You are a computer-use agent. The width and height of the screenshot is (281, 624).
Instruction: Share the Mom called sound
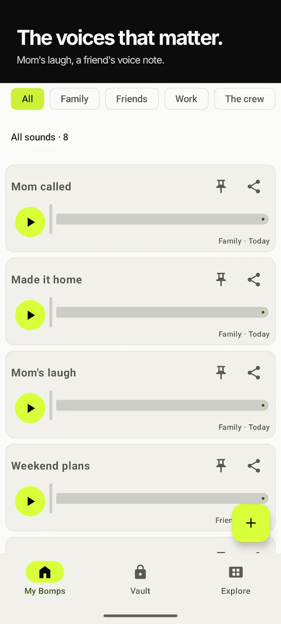coord(254,187)
